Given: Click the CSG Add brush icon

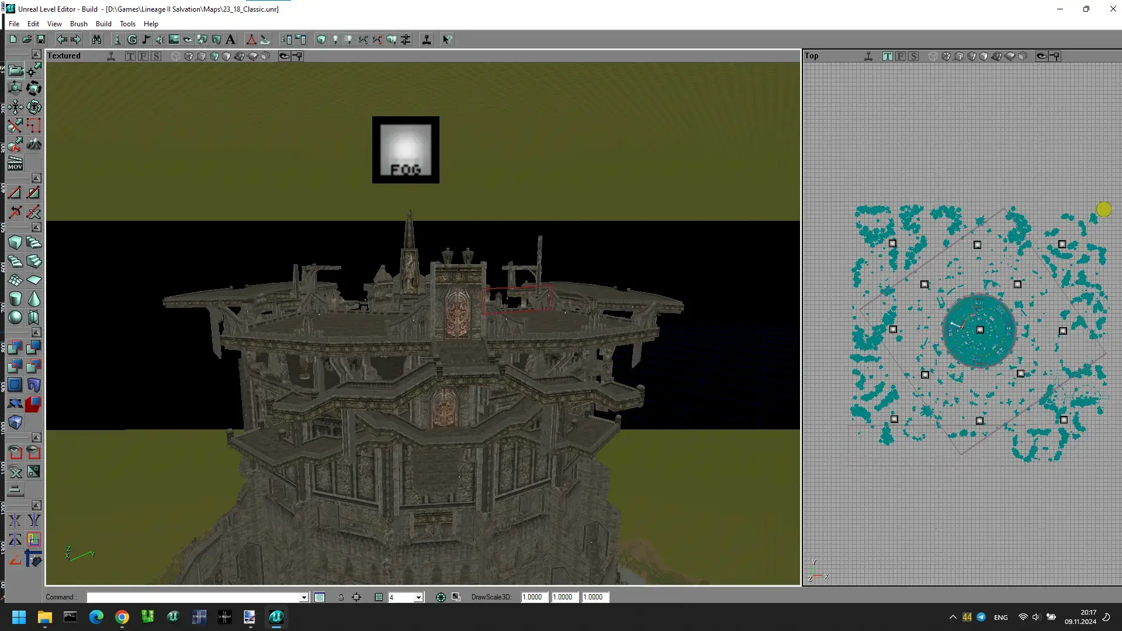Looking at the screenshot, I should click(x=15, y=348).
